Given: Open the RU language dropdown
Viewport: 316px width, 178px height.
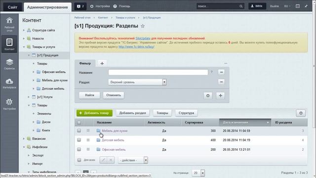Looking at the screenshot, I should tap(287, 6).
